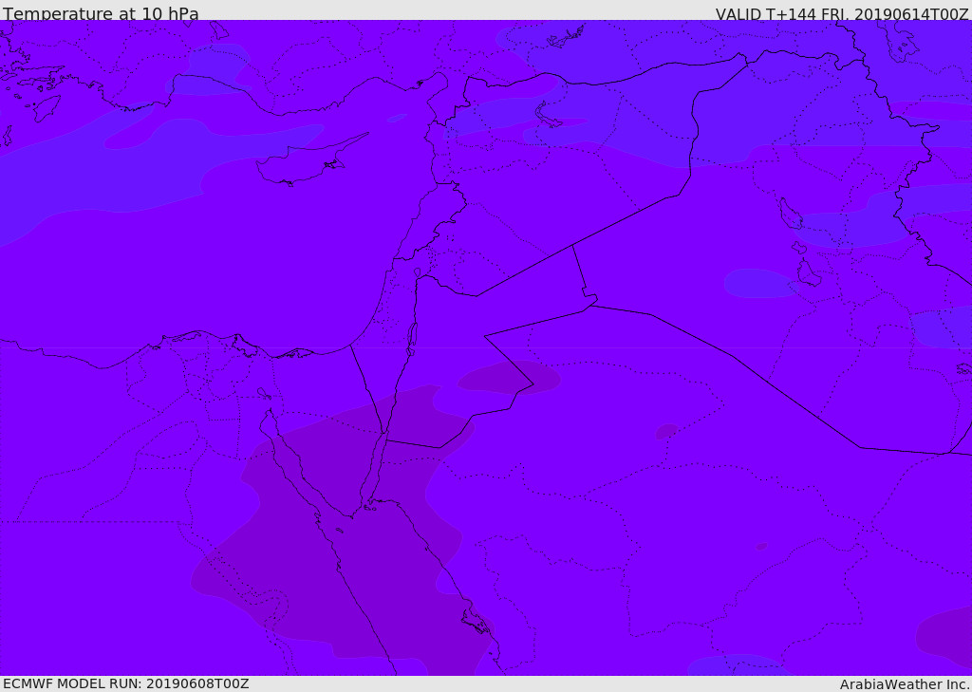
Task: Click Lake Assad in northern Syria
Action: point(549,116)
